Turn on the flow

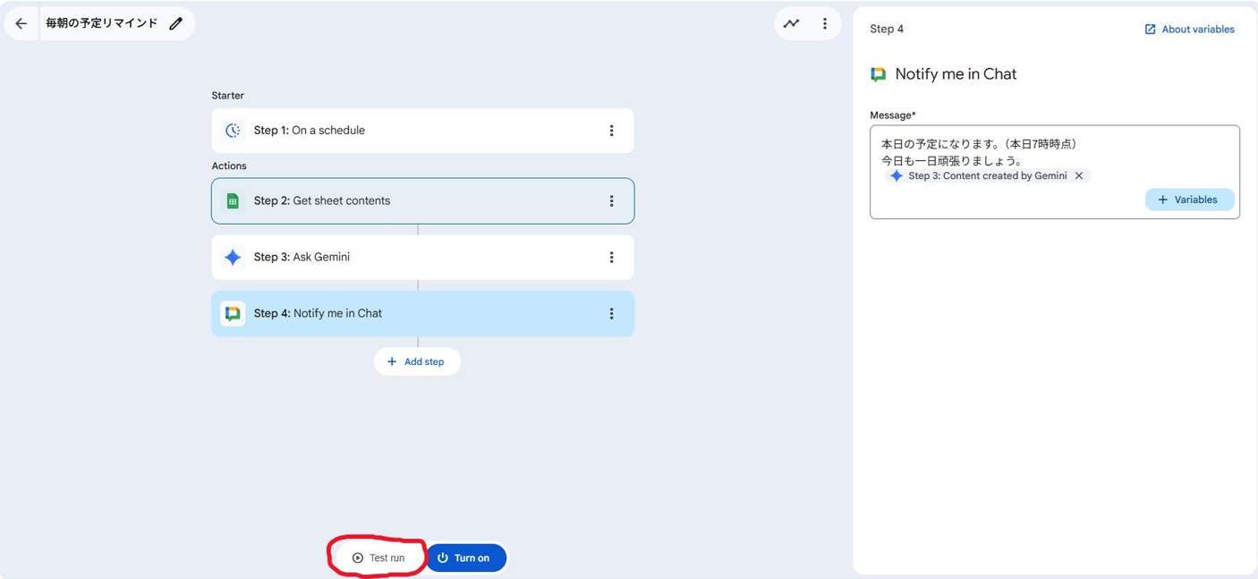pos(465,558)
